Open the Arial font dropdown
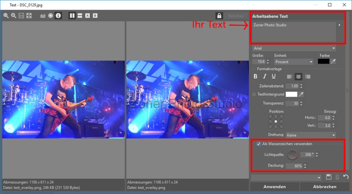The height and width of the screenshot is (194, 352). (x=294, y=48)
